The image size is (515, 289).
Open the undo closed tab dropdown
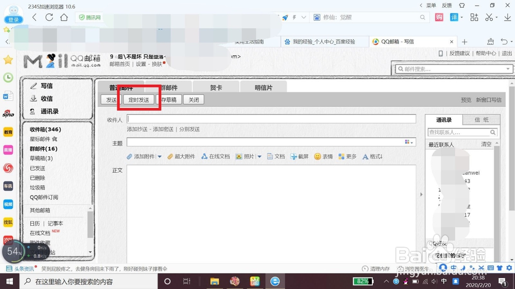point(511,42)
